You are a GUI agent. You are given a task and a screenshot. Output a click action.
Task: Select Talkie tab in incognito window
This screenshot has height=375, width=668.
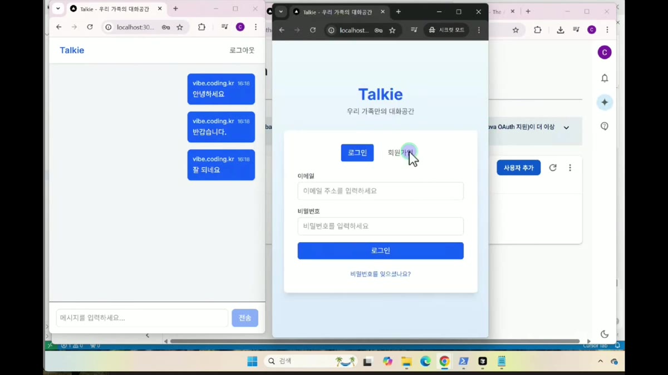tap(338, 12)
